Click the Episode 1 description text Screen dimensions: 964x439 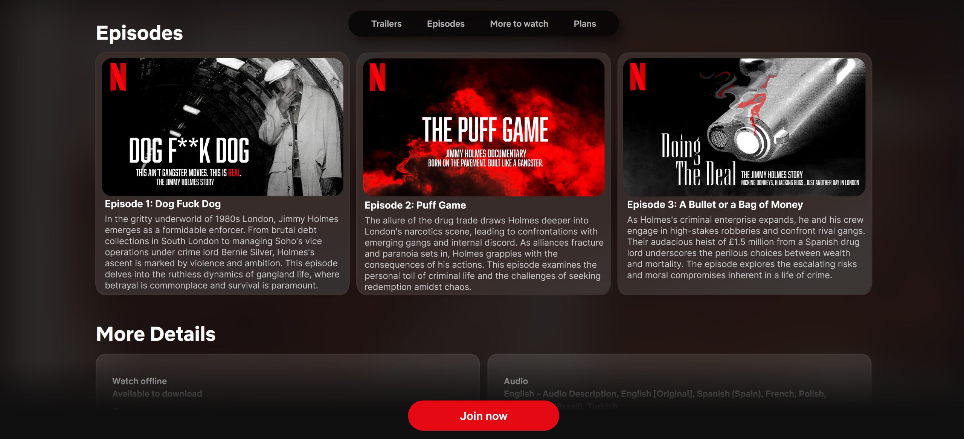222,252
